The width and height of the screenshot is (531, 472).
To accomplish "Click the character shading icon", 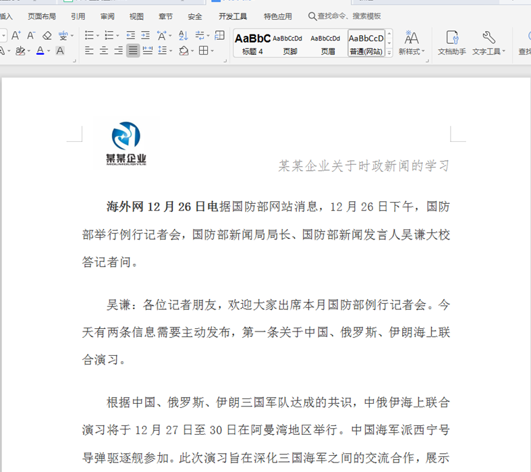I will point(61,51).
